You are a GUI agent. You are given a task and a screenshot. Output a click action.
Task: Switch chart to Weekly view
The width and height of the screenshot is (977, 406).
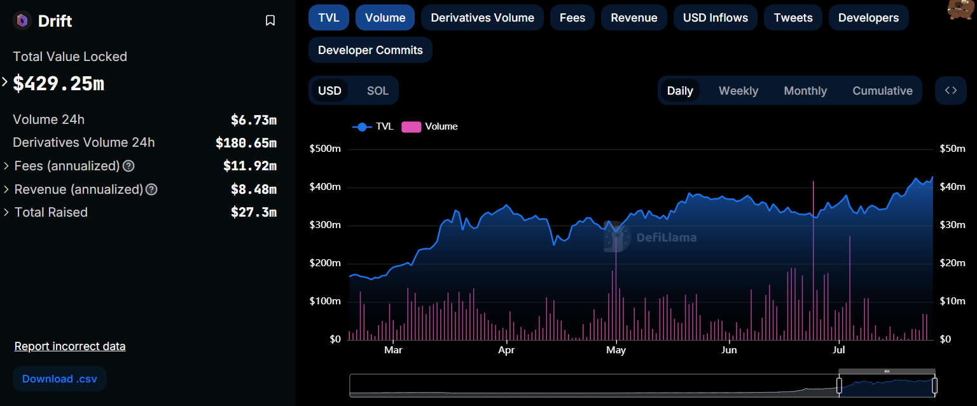pyautogui.click(x=738, y=91)
